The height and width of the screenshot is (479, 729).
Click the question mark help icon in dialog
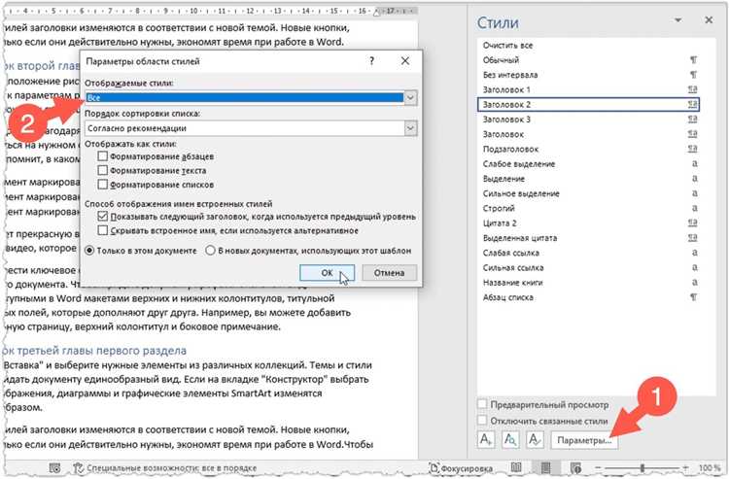[x=371, y=61]
